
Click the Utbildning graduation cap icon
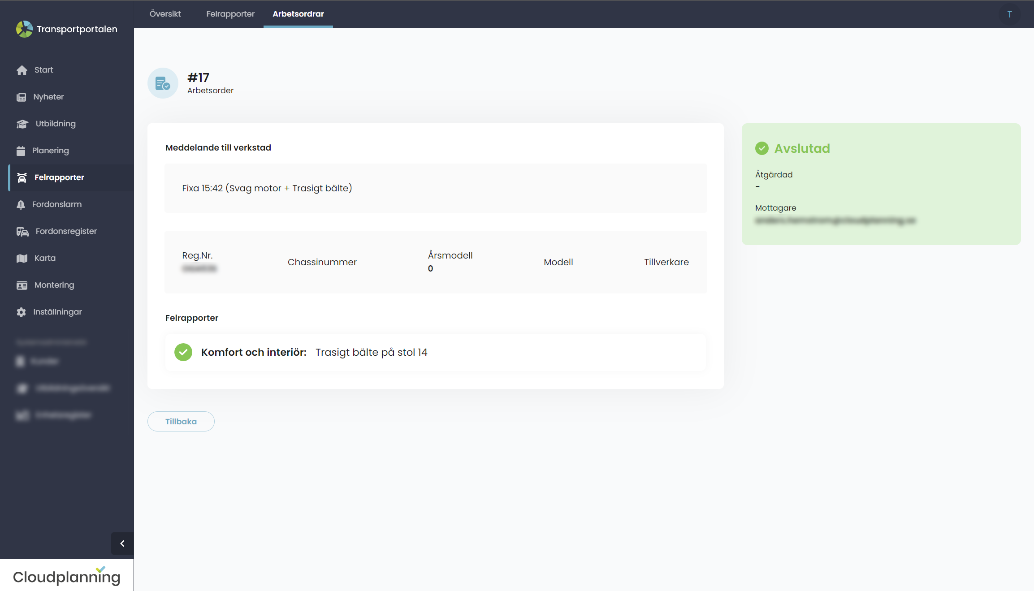coord(22,124)
